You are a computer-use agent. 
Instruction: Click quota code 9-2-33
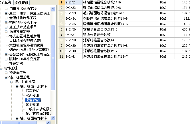[74, 13]
